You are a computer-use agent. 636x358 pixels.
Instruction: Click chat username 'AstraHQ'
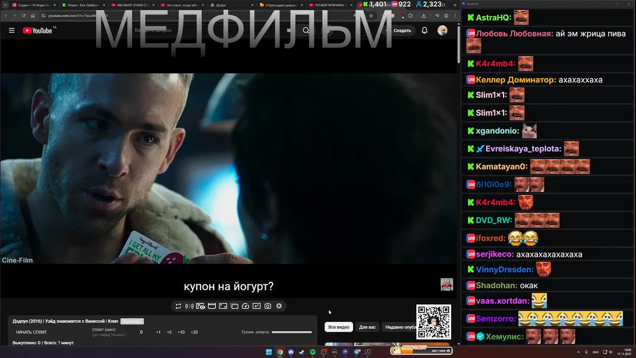click(x=492, y=17)
